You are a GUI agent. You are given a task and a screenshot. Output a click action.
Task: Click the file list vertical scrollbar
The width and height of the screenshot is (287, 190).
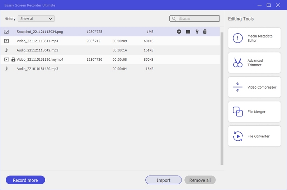221,96
